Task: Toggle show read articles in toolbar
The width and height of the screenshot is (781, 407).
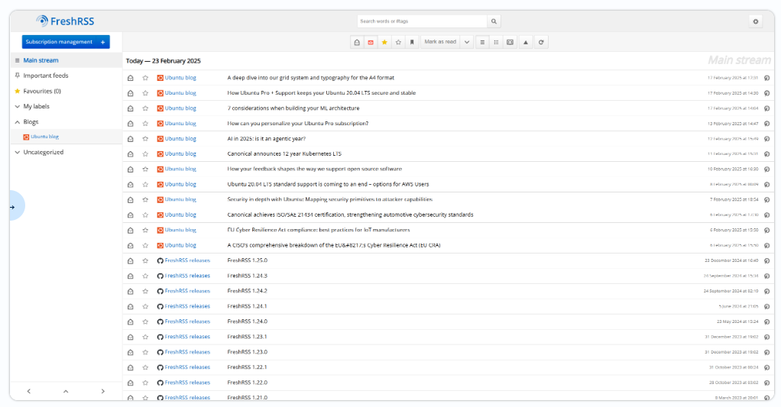Action: [357, 42]
